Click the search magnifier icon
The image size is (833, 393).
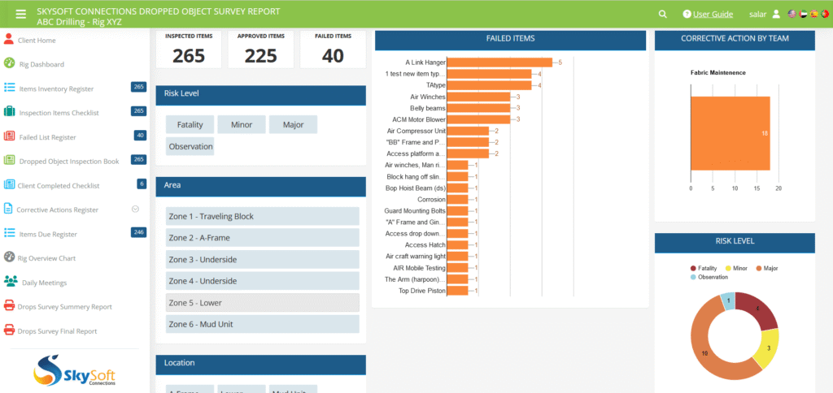663,14
